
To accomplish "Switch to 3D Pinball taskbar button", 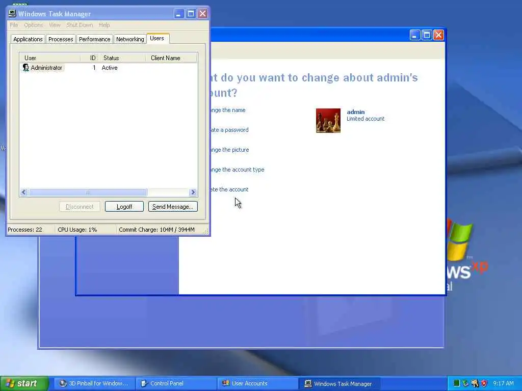I will click(94, 384).
